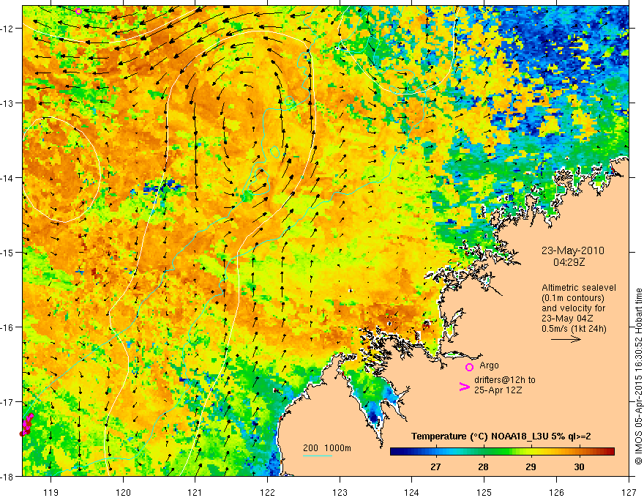Click the color bar tick label '29'
Viewport: 644px width, 498px height.
pyautogui.click(x=531, y=467)
